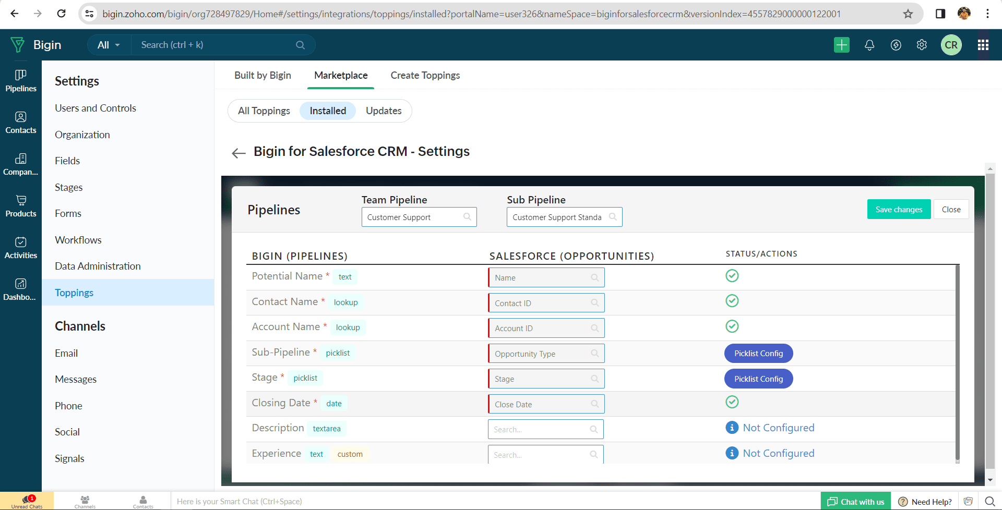Open the notifications bell
Screen dimensions: 1002x510
click(869, 45)
